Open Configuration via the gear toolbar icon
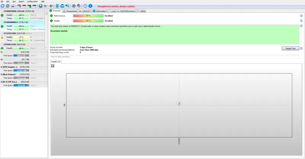The height and width of the screenshot is (159, 305). [74, 6]
